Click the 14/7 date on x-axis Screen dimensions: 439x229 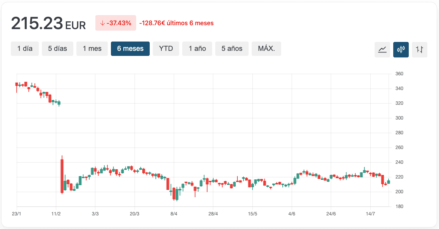(x=370, y=214)
